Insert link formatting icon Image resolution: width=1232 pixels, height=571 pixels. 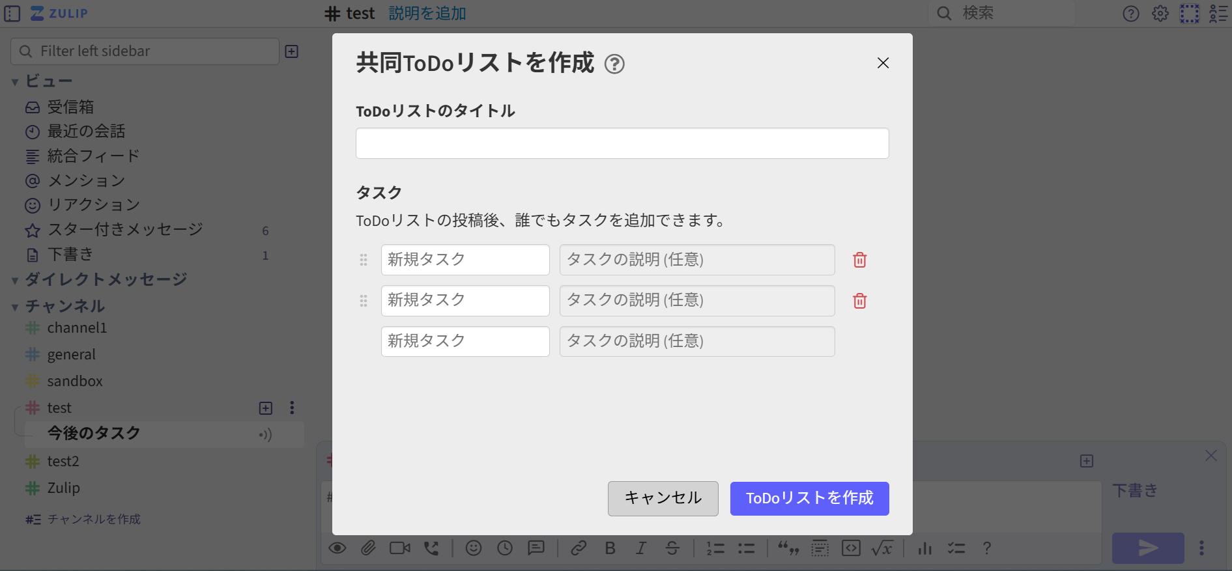coord(579,548)
